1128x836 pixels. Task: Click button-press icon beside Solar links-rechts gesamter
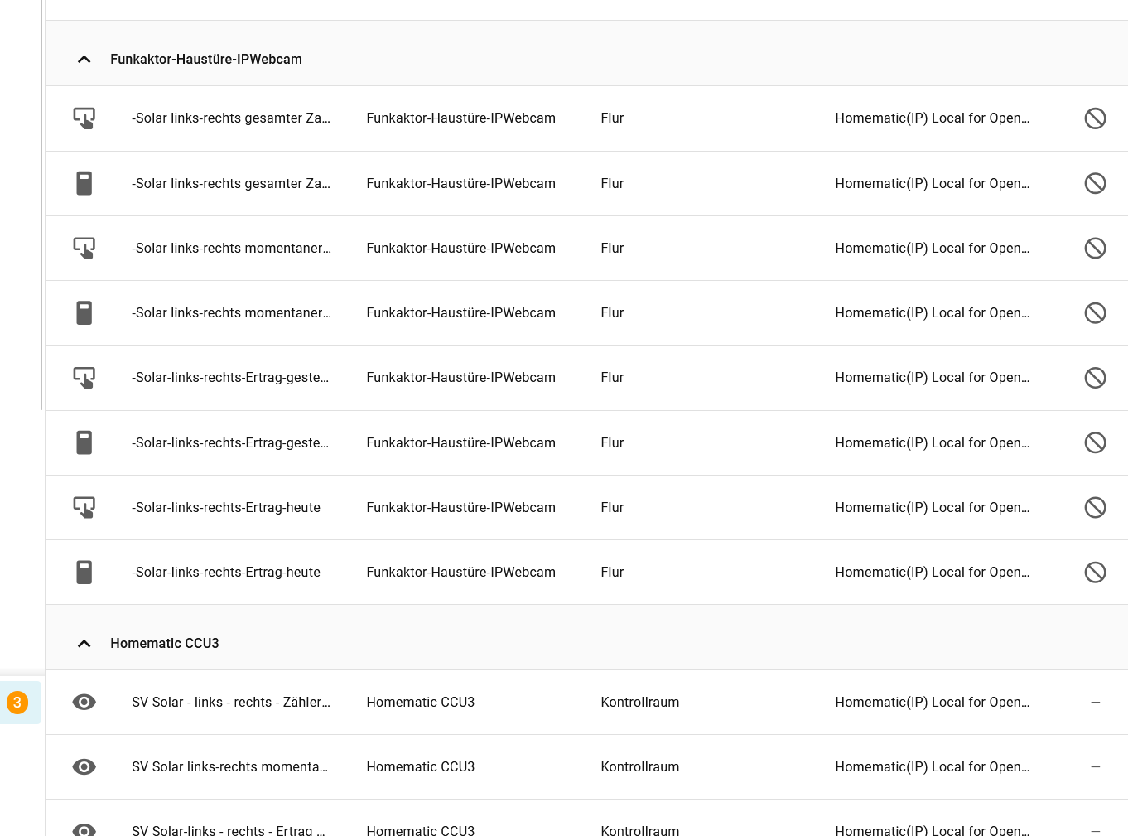(x=84, y=118)
